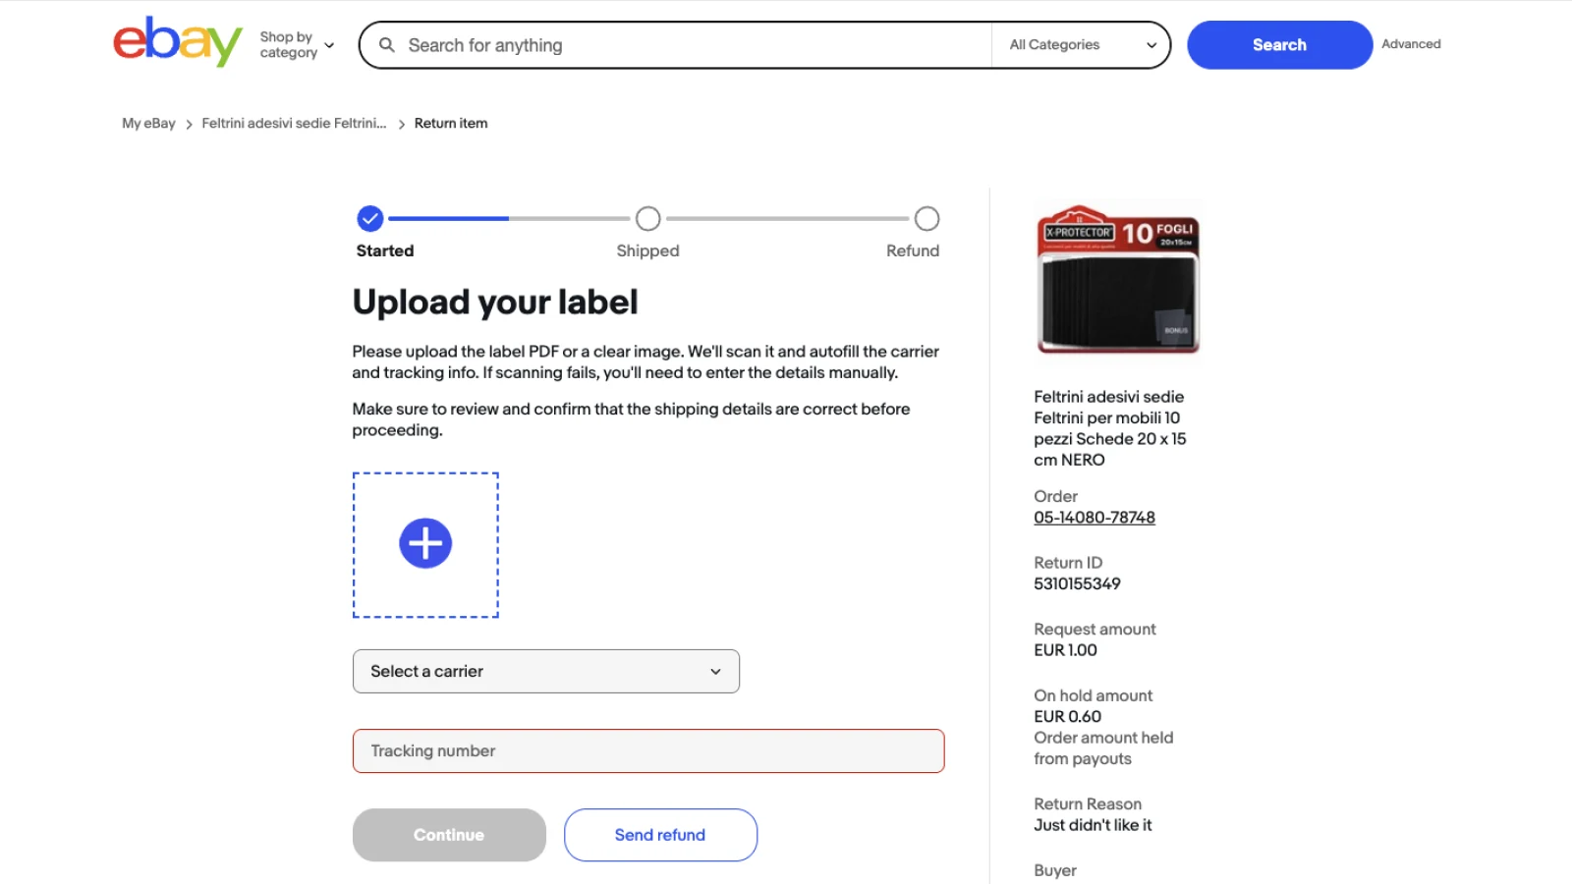Click the Send refund button
This screenshot has height=884, width=1572.
click(660, 835)
